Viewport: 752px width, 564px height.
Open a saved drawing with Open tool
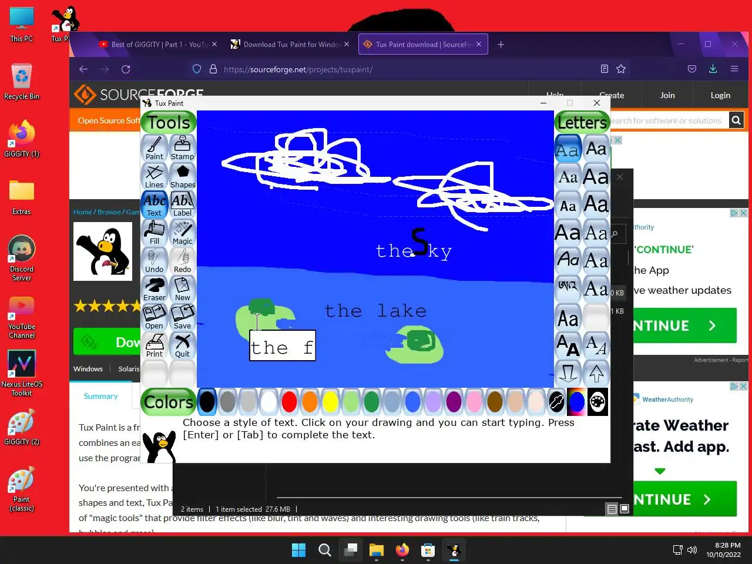[155, 317]
